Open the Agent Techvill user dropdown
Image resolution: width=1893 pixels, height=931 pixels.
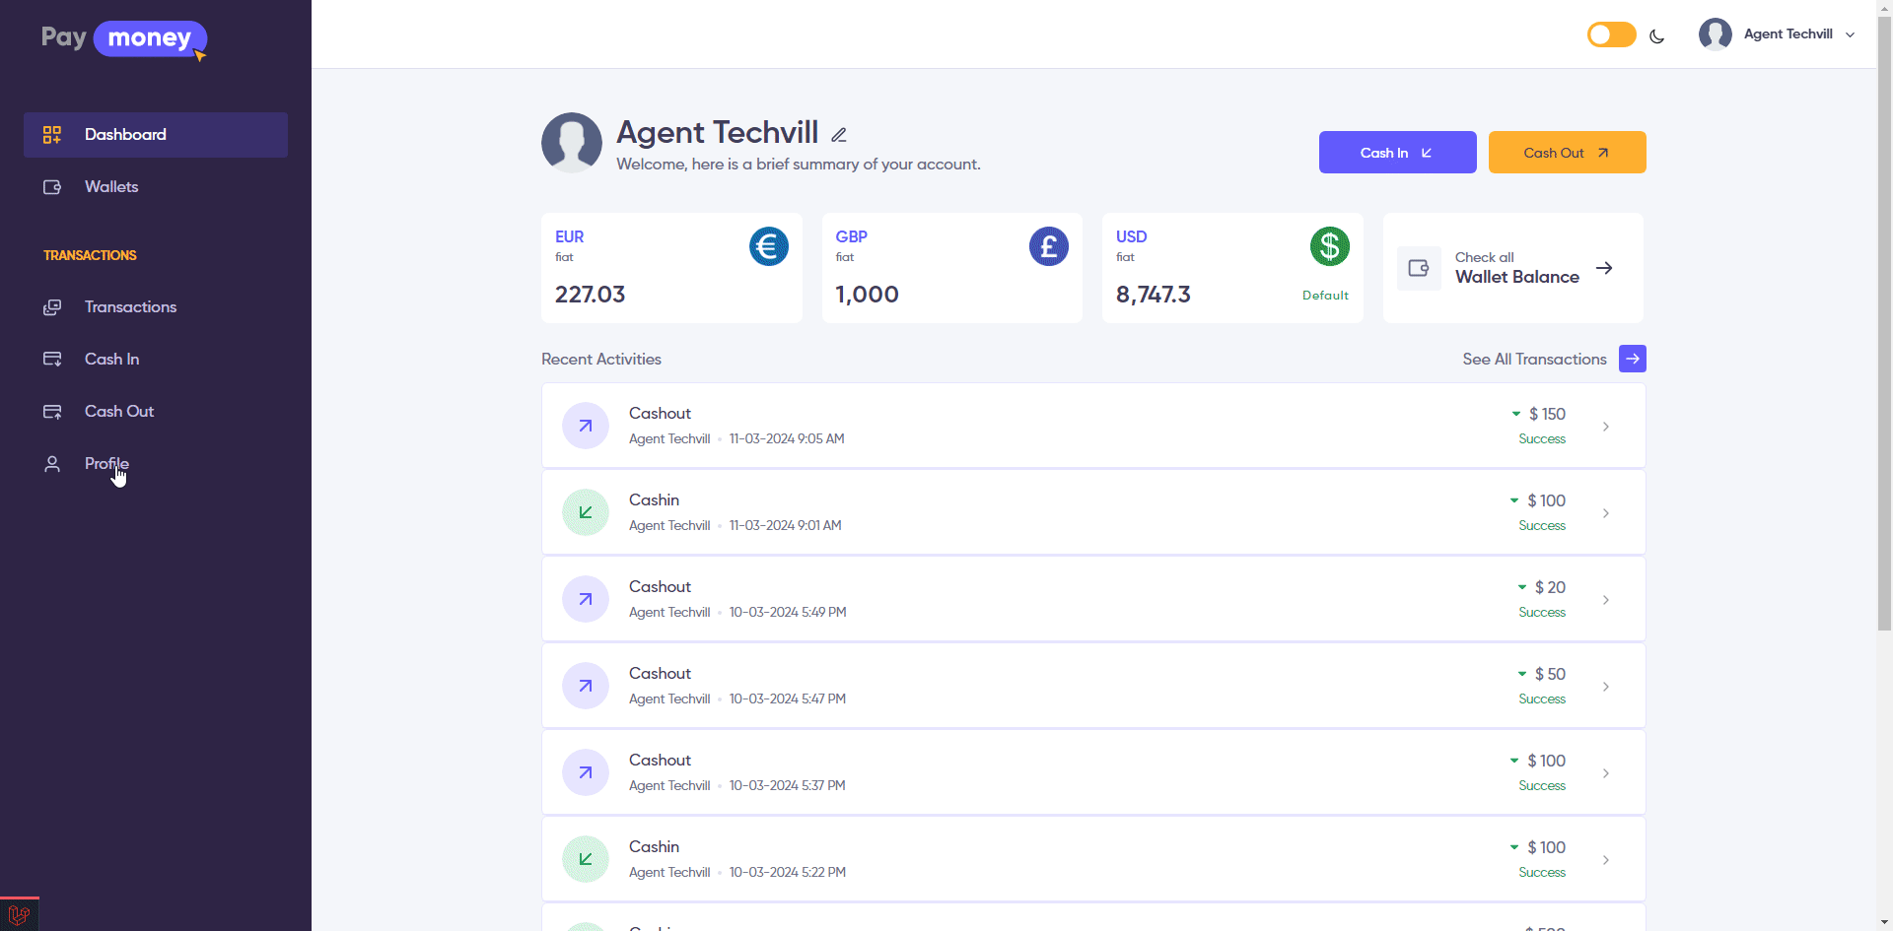[1777, 34]
